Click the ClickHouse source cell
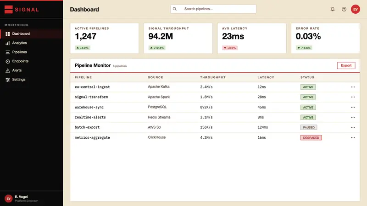Image resolution: width=367 pixels, height=206 pixels. click(157, 137)
